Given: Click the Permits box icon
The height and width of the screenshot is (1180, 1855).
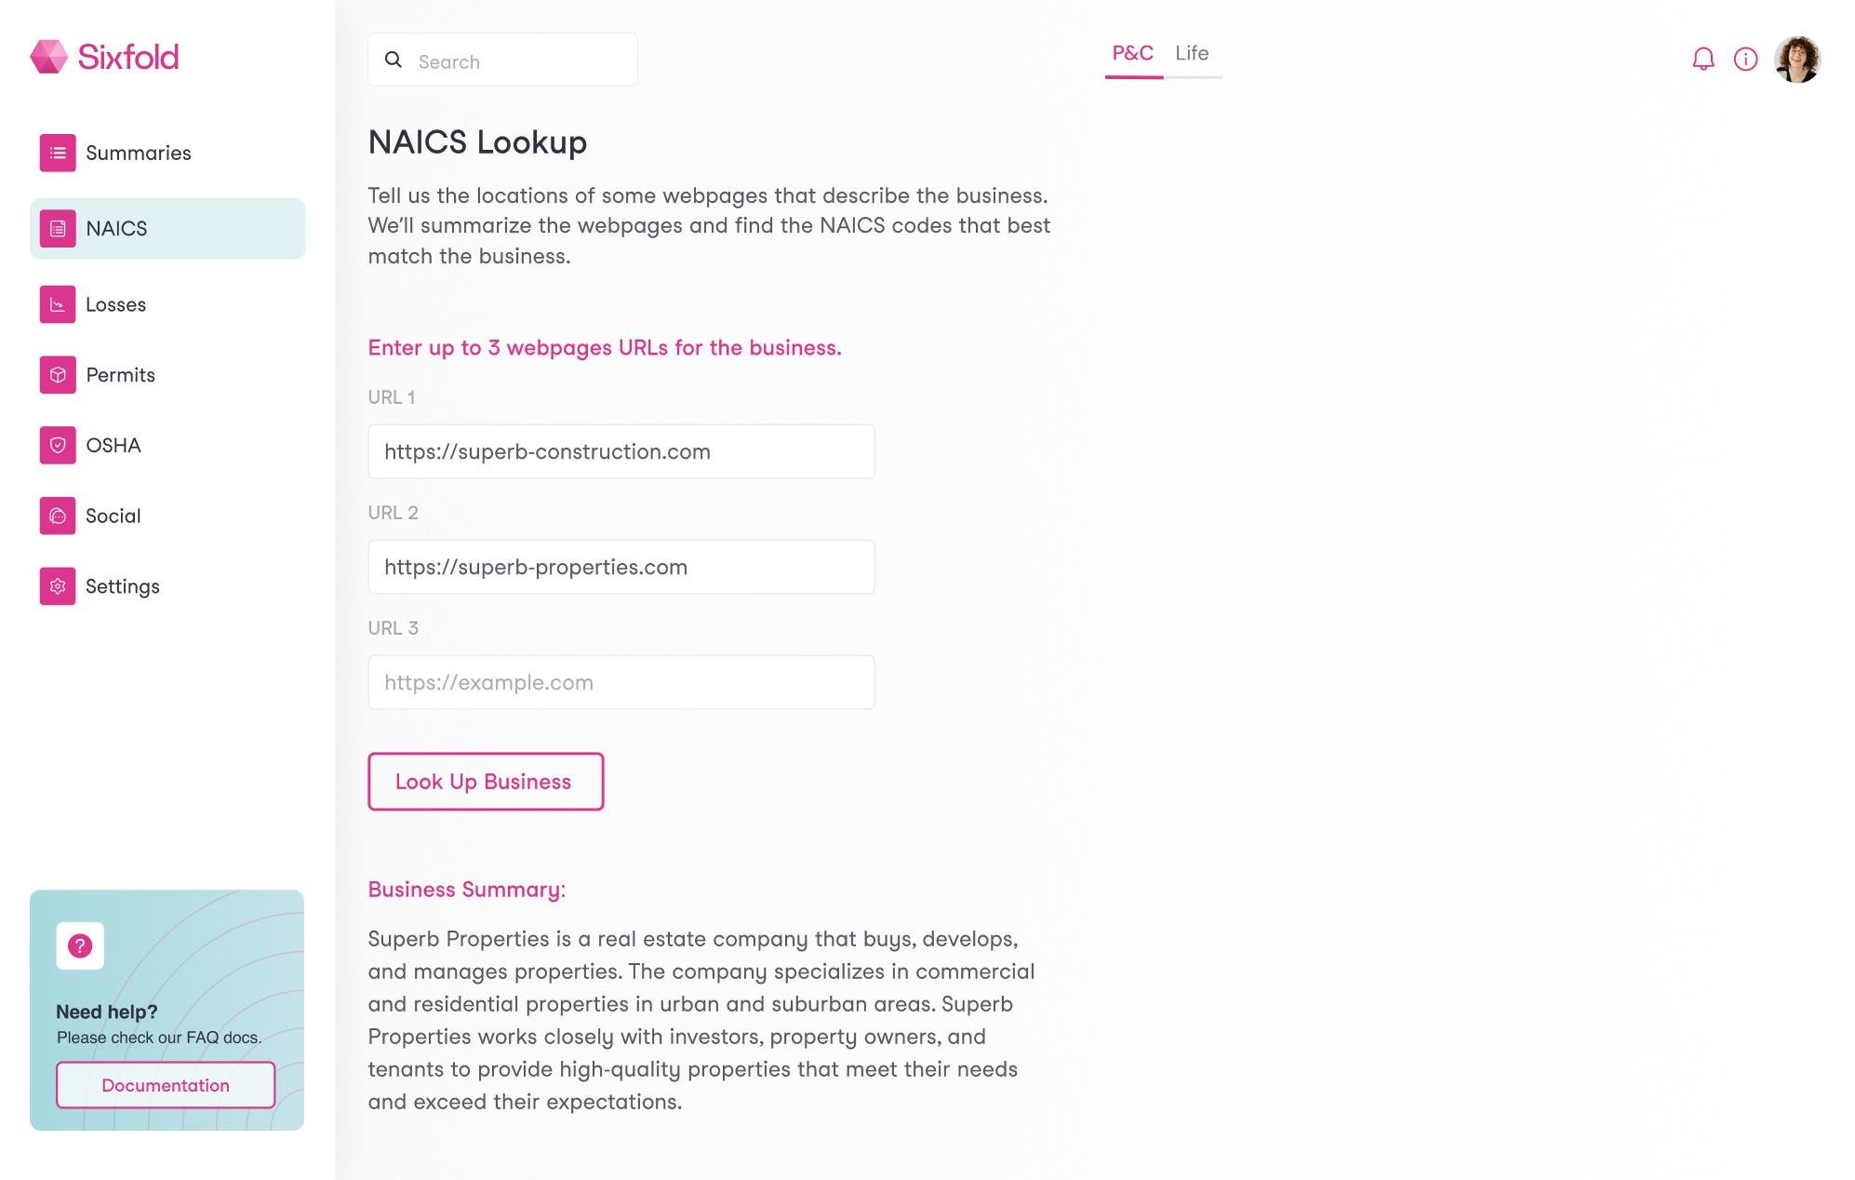Looking at the screenshot, I should tap(58, 375).
